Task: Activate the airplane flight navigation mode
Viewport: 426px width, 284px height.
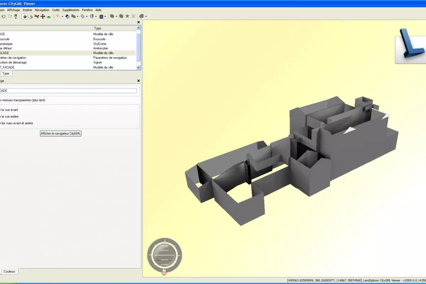Action: pyautogui.click(x=37, y=16)
